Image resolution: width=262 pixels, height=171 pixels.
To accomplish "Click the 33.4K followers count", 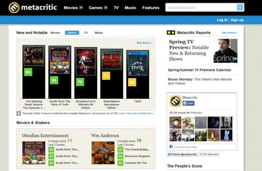I will pyautogui.click(x=209, y=154).
